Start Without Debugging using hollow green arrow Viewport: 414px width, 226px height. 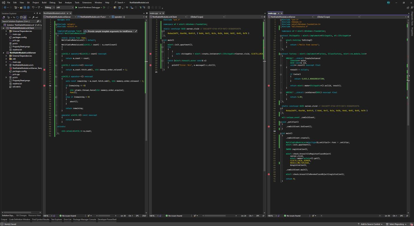[x=104, y=7]
